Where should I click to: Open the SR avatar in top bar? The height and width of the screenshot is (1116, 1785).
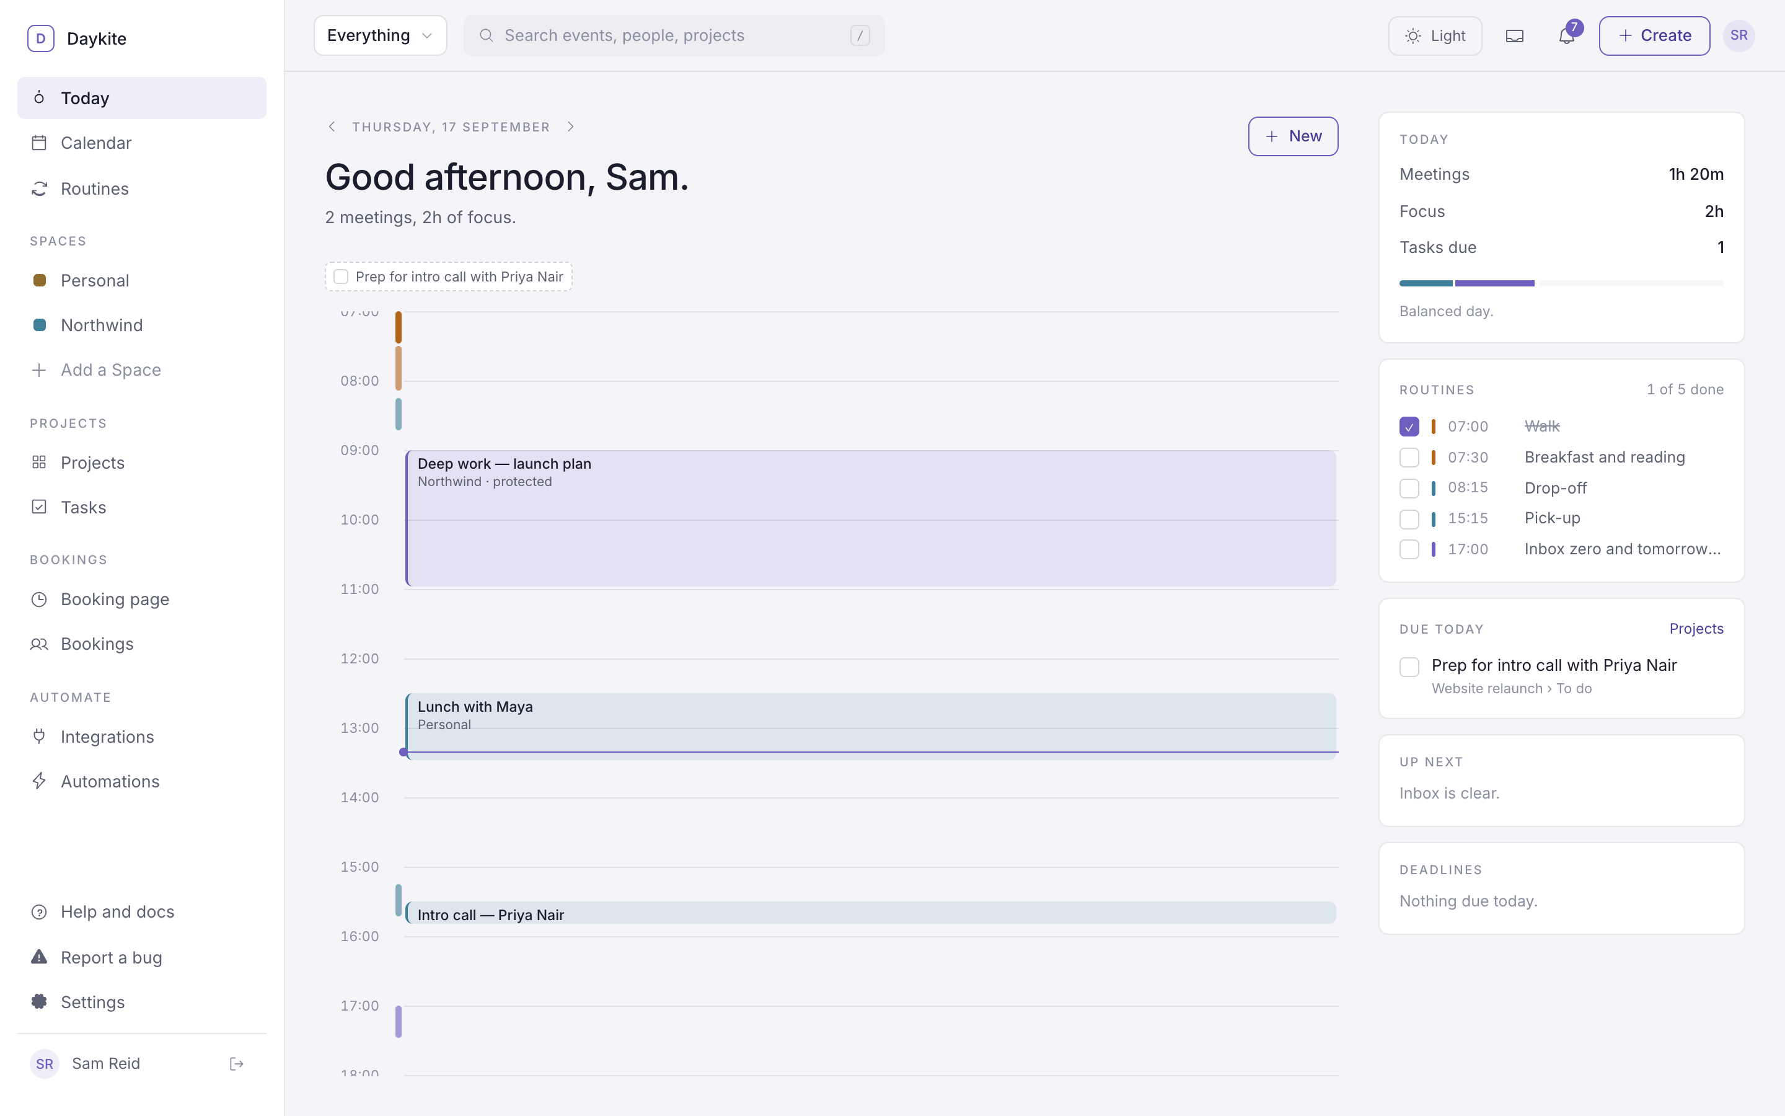pyautogui.click(x=1739, y=35)
